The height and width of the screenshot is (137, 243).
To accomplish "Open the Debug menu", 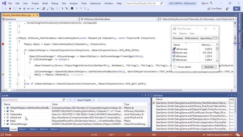I will point(55,3).
